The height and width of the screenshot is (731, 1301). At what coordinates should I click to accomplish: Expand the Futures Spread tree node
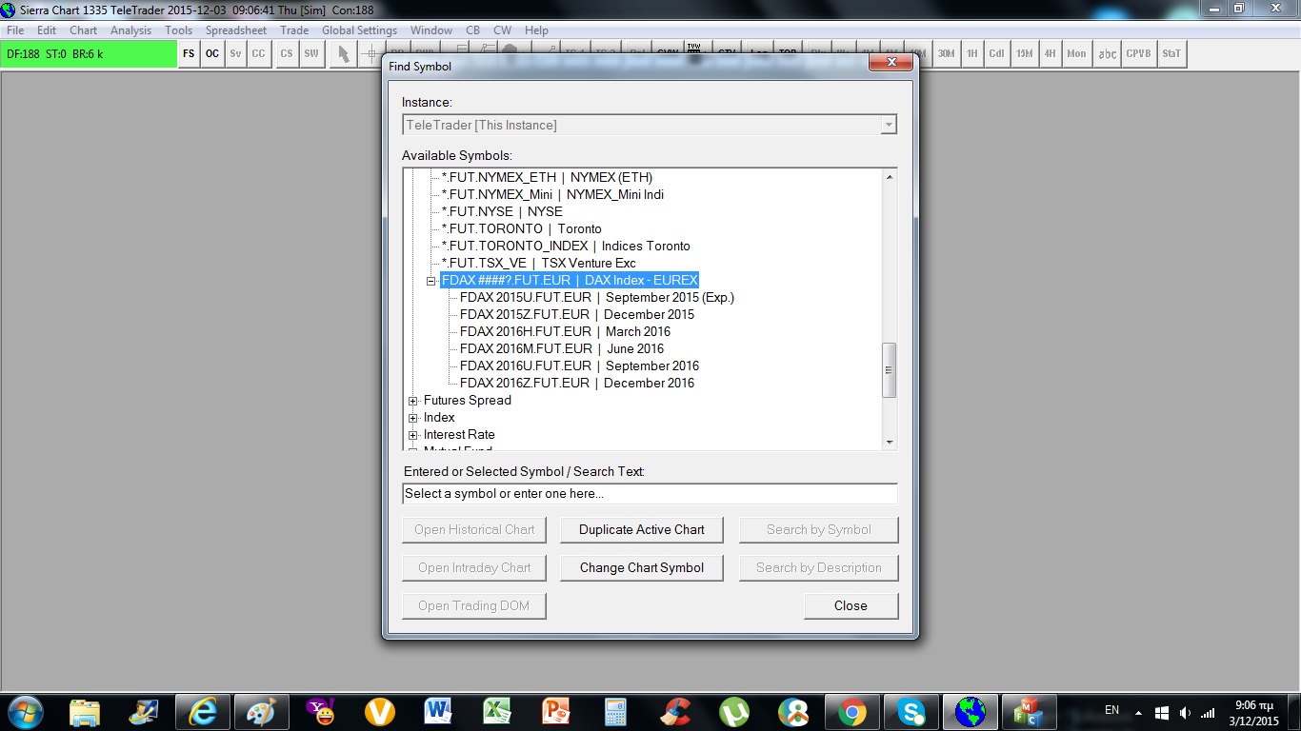(413, 401)
